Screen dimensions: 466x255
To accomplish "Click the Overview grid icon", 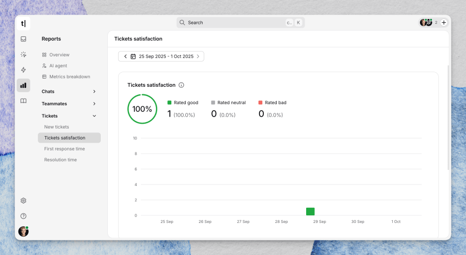I will pos(44,55).
